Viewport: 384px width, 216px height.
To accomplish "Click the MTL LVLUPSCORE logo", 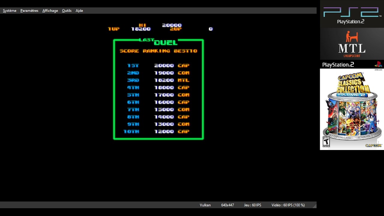I will point(352,44).
